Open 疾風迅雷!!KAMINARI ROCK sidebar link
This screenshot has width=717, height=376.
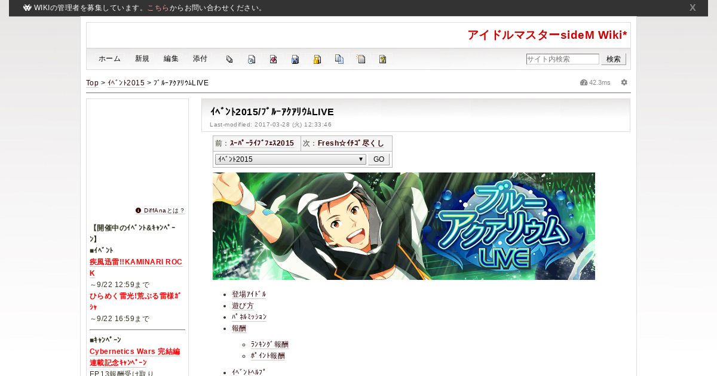coord(136,267)
